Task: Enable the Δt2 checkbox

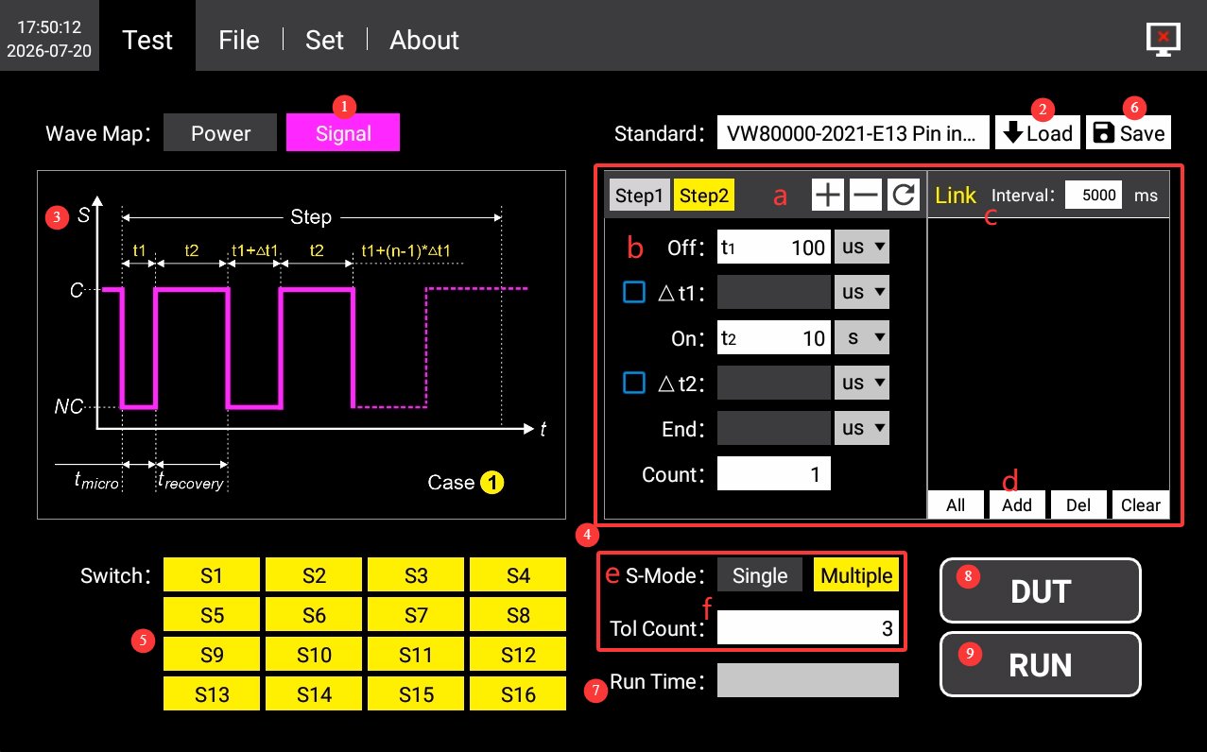Action: [633, 383]
